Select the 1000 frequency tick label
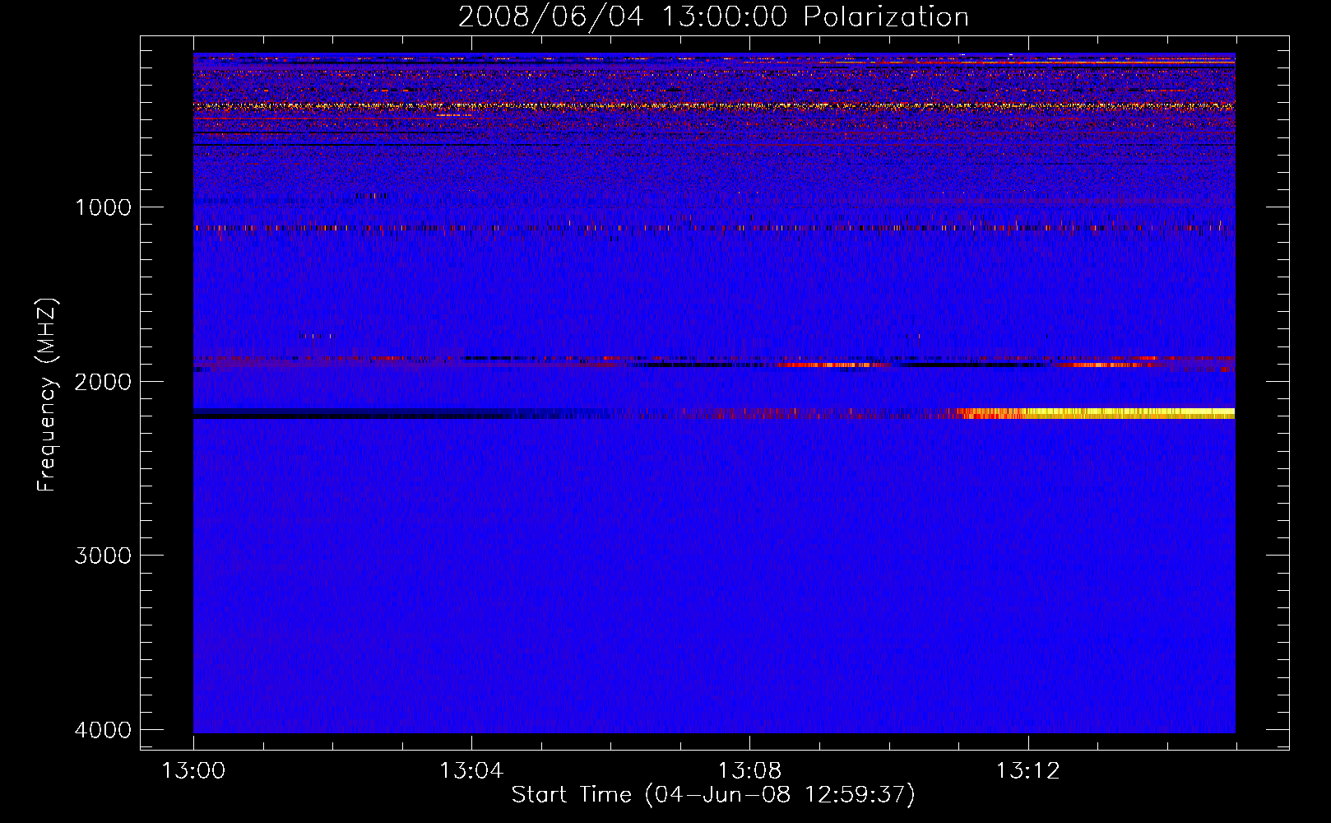The image size is (1331, 823). point(103,207)
